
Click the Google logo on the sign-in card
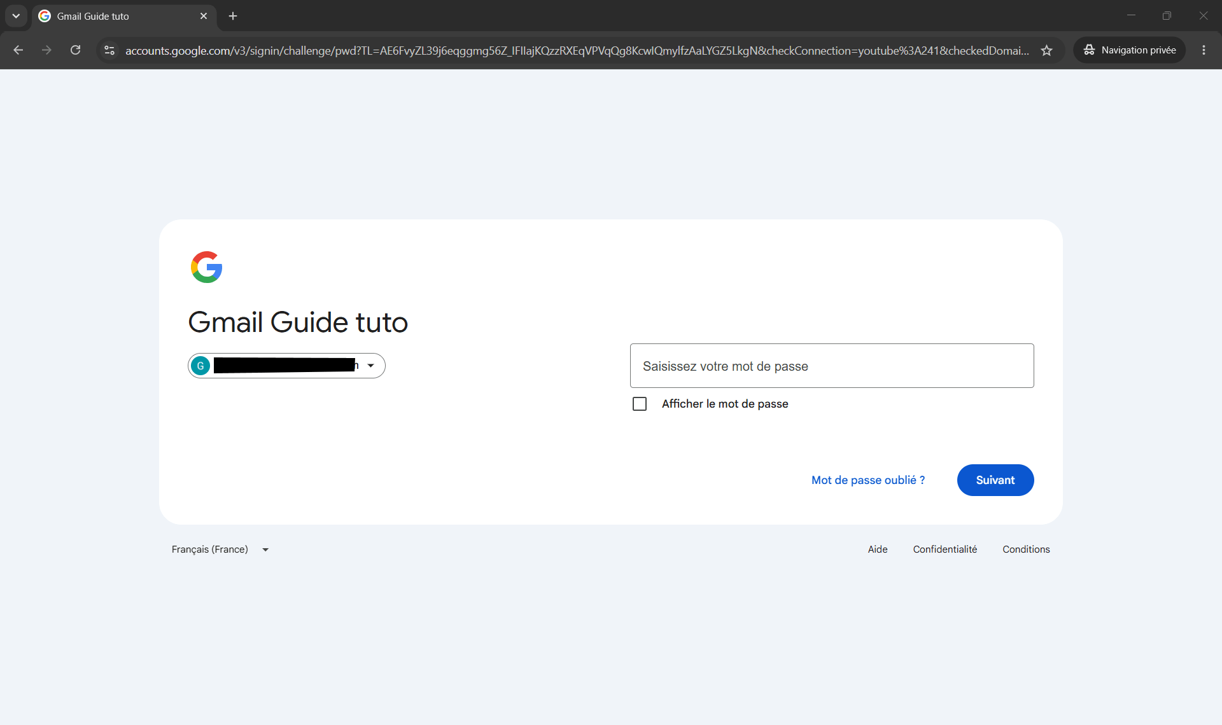207,267
